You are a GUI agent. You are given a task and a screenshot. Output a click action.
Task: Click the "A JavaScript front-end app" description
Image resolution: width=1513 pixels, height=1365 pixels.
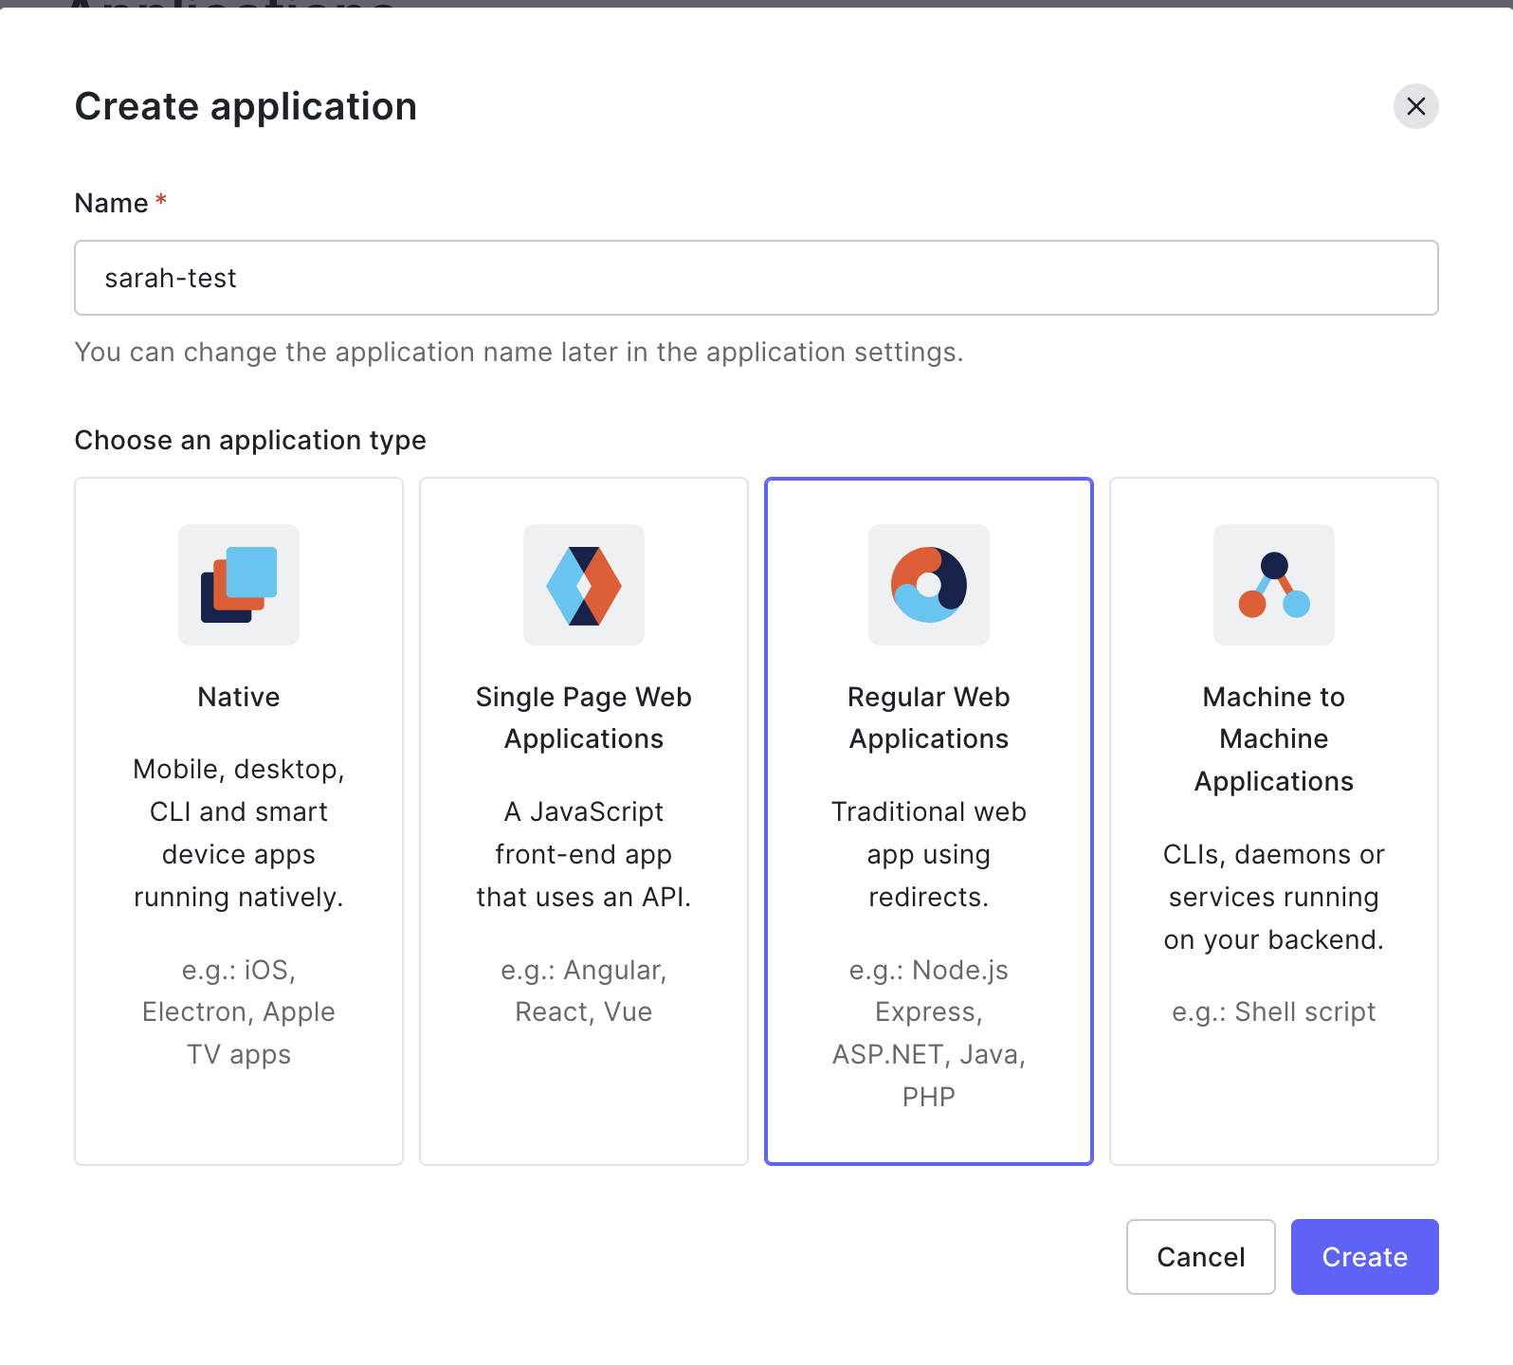coord(584,854)
